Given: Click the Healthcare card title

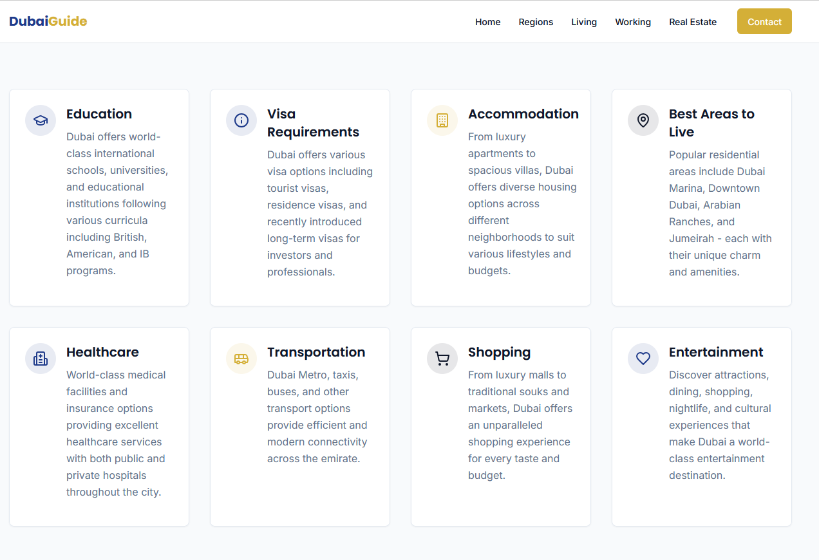Looking at the screenshot, I should 102,352.
